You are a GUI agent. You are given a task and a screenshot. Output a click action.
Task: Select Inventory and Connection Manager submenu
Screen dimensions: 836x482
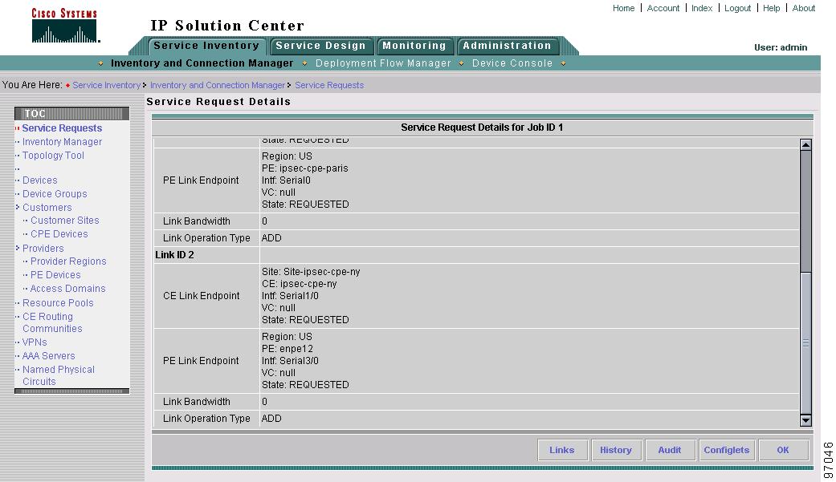202,63
